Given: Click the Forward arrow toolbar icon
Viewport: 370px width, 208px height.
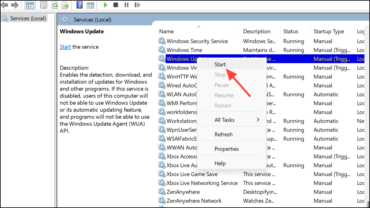Looking at the screenshot, I should [x=15, y=5].
